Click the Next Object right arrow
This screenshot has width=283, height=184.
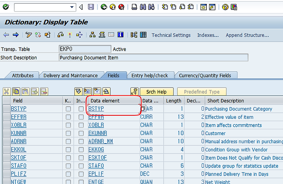[x=16, y=35]
